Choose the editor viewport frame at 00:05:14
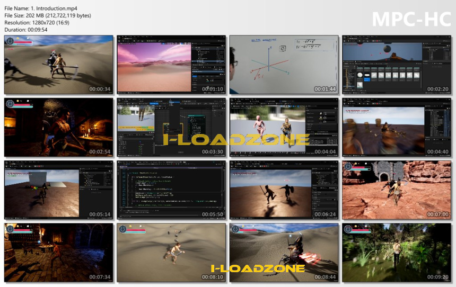The width and height of the screenshot is (456, 287). (59, 190)
